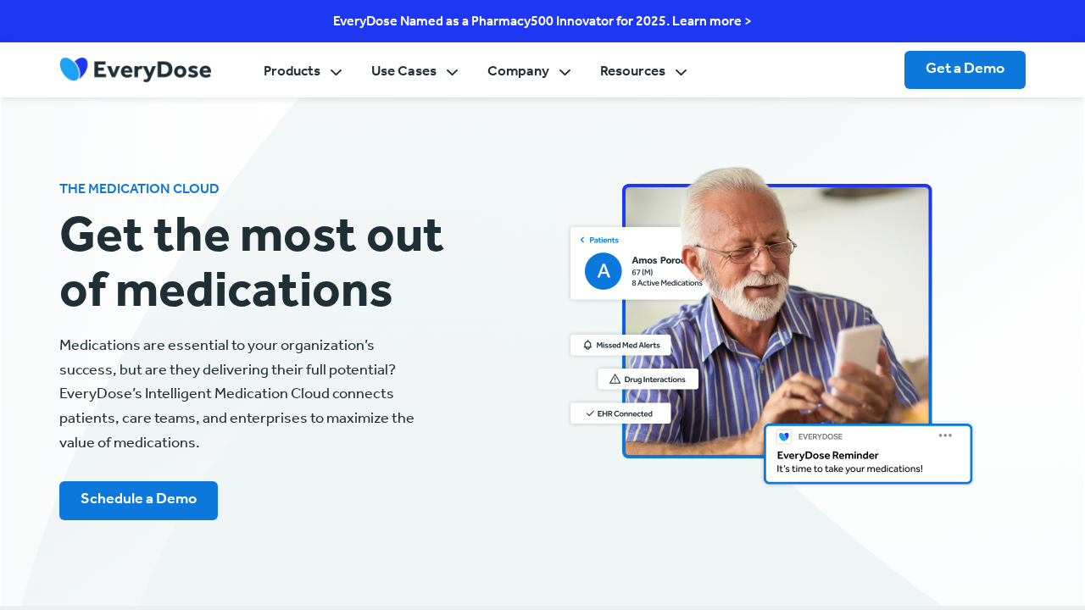
Task: Click the EveryDose wordmark text
Action: point(153,70)
